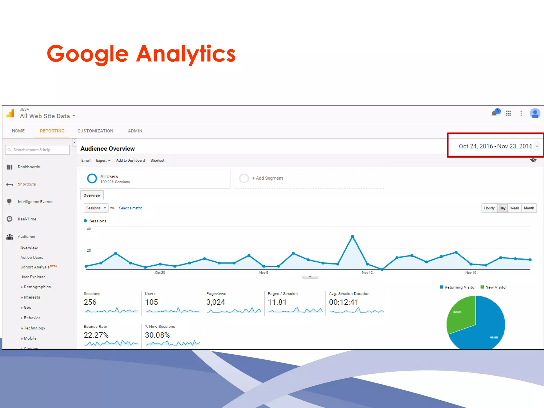Viewport: 544px width, 408px height.
Task: Open the CUSTOMIZATION tab
Action: tap(95, 131)
